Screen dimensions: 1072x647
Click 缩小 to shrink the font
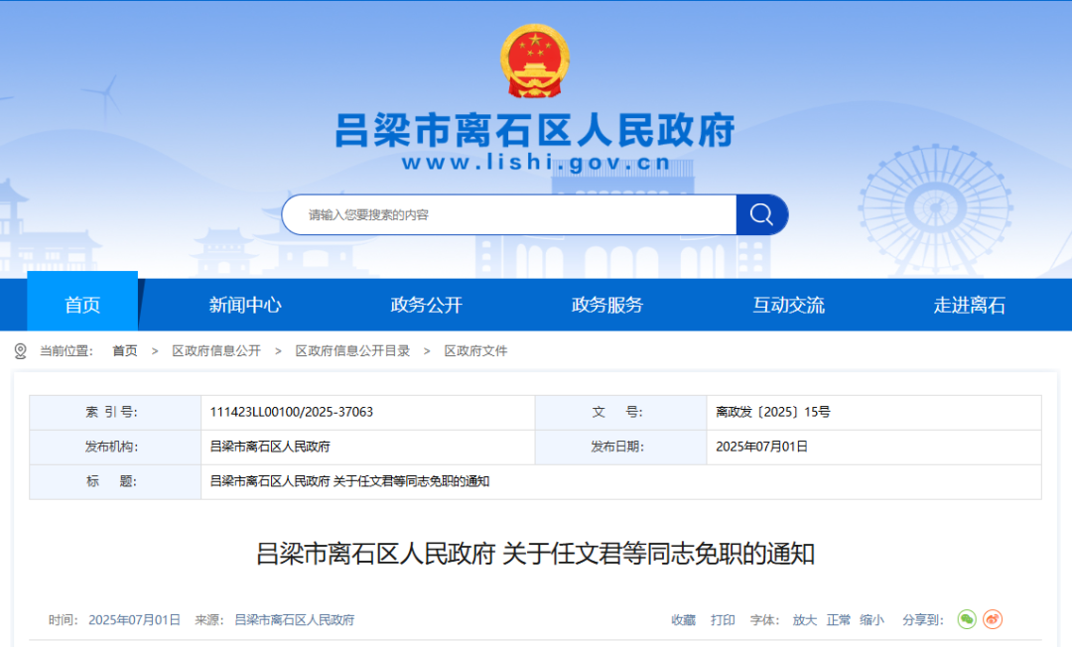[x=871, y=619]
